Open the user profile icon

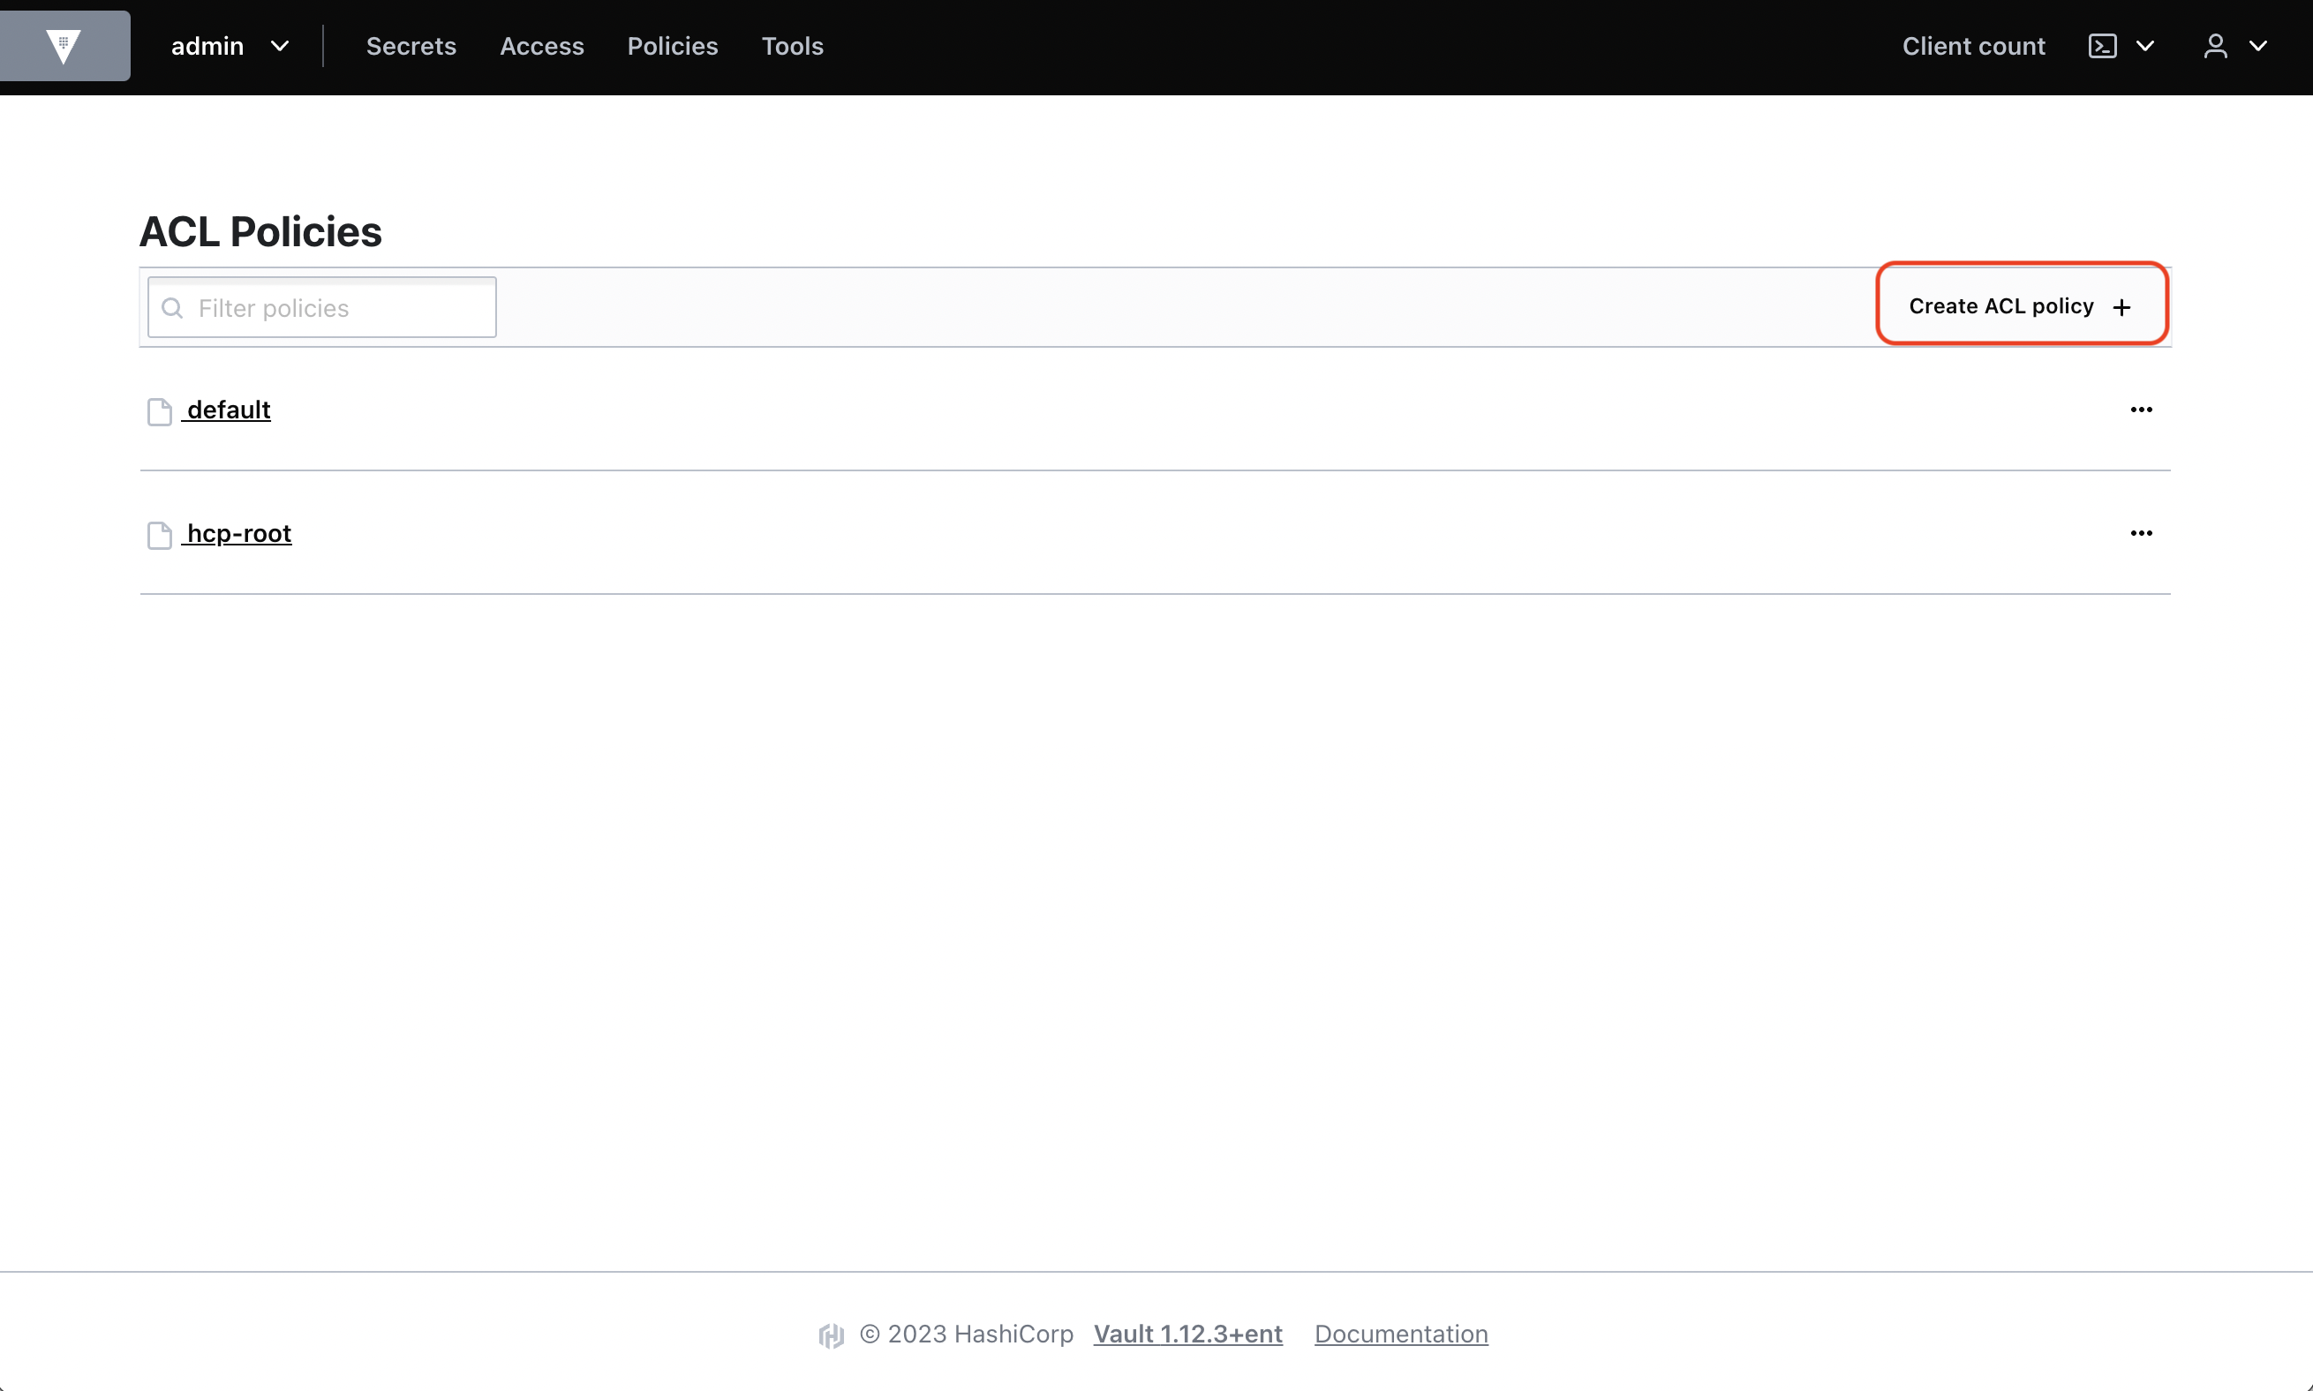[2216, 46]
